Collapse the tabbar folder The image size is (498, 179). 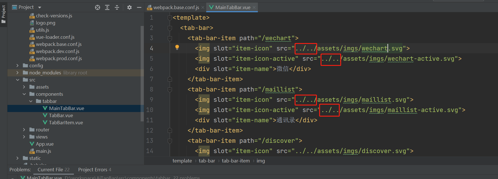[x=31, y=101]
